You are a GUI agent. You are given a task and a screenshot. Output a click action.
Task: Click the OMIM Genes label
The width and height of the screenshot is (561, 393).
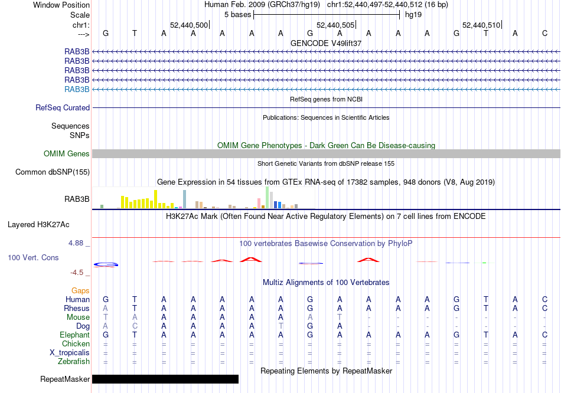point(66,154)
